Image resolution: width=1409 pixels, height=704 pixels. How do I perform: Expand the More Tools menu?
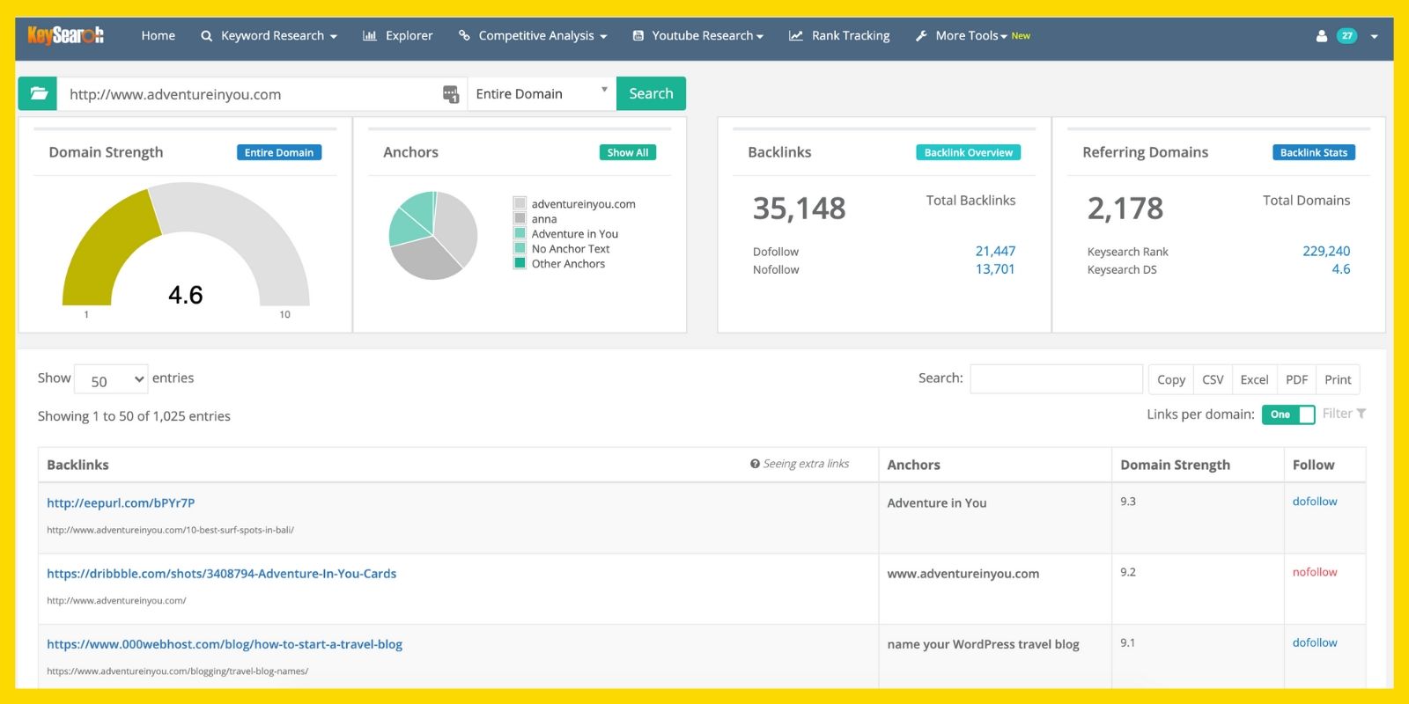point(971,36)
